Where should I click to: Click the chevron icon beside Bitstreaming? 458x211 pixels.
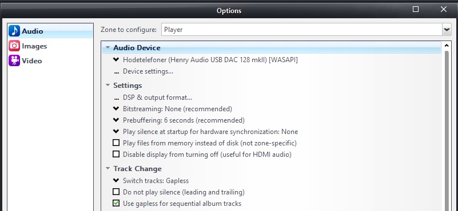(116, 109)
